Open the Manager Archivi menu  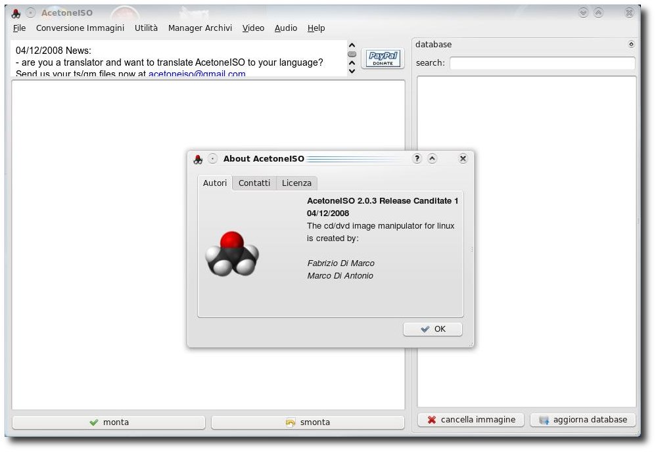(200, 28)
